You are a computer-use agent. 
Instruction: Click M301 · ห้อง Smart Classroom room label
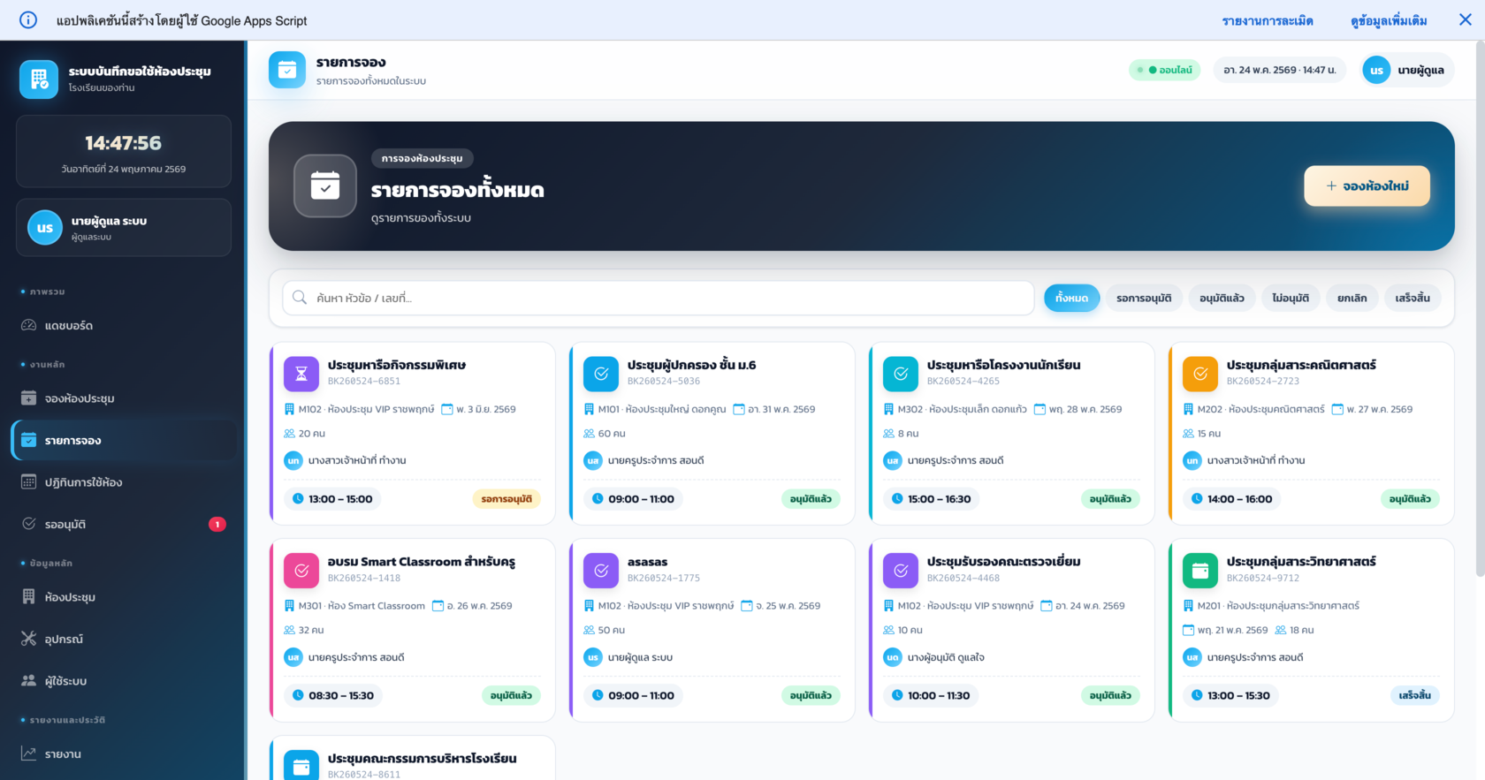pyautogui.click(x=362, y=606)
